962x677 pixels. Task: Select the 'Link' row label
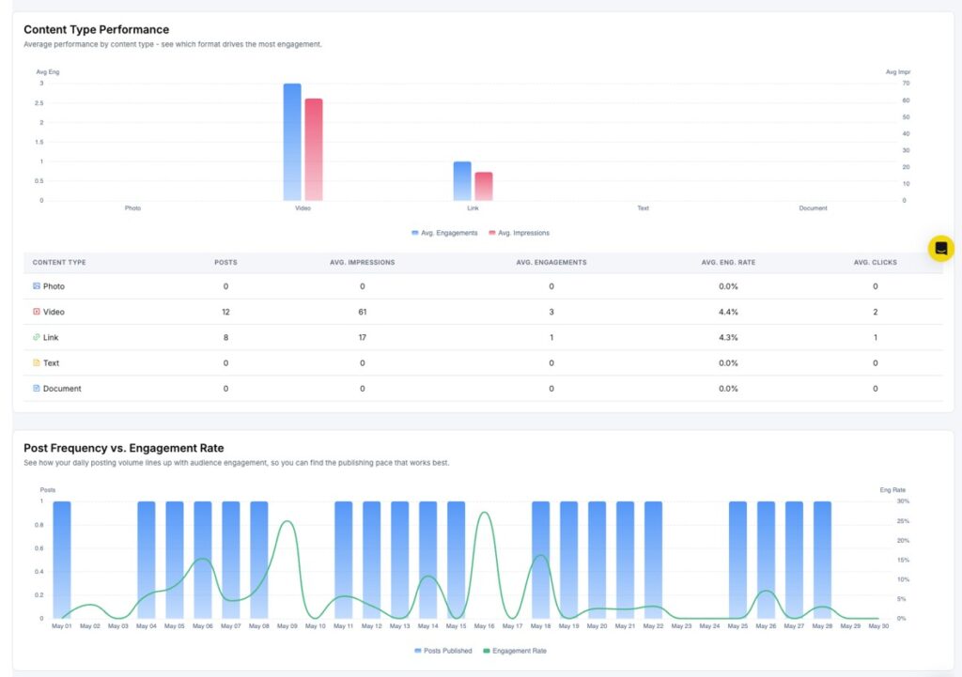click(51, 337)
